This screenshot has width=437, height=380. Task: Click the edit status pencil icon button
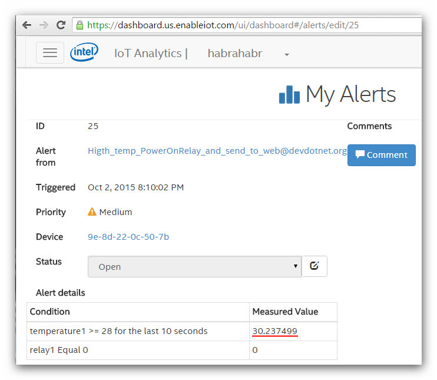314,266
